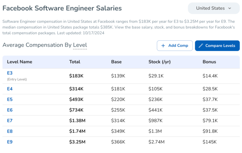Screen dimensions: 242x153
Task: Click the Bonus column header
Action: coord(209,62)
